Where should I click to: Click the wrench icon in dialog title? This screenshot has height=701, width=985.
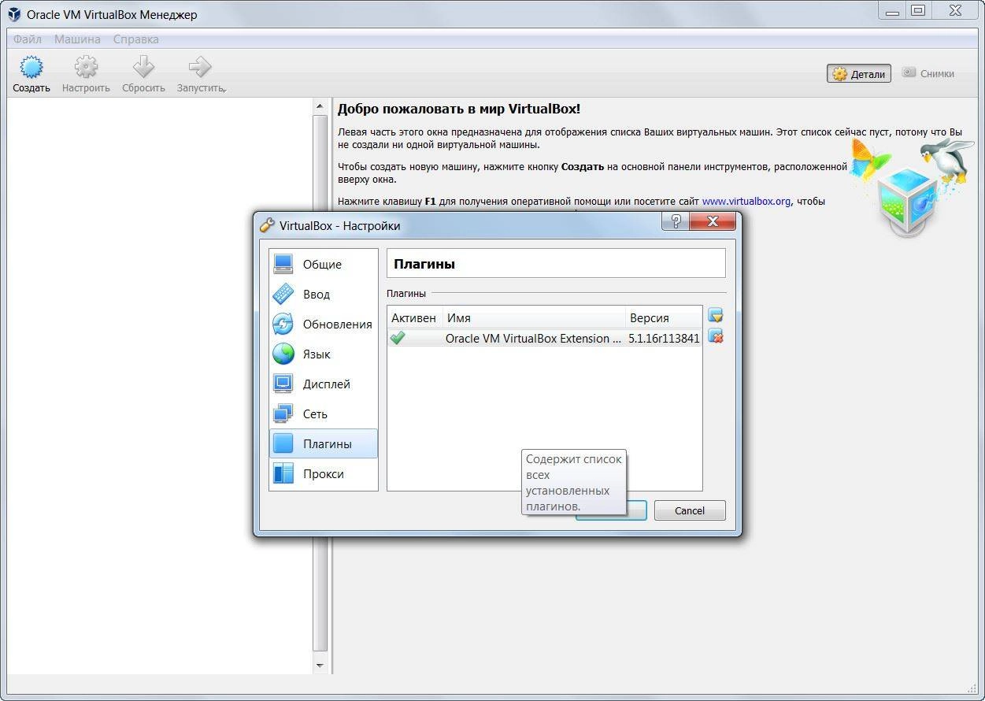268,225
